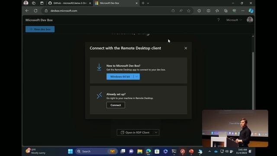Open Microsoft Store from the taskbar
Image resolution: width=277 pixels, height=156 pixels.
click(x=157, y=151)
